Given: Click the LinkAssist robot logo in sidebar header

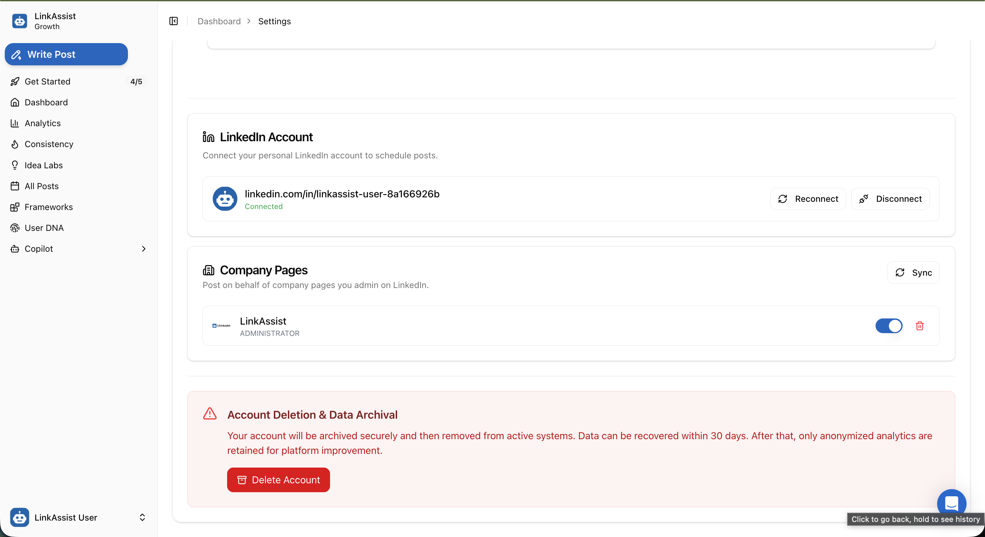Looking at the screenshot, I should point(19,21).
